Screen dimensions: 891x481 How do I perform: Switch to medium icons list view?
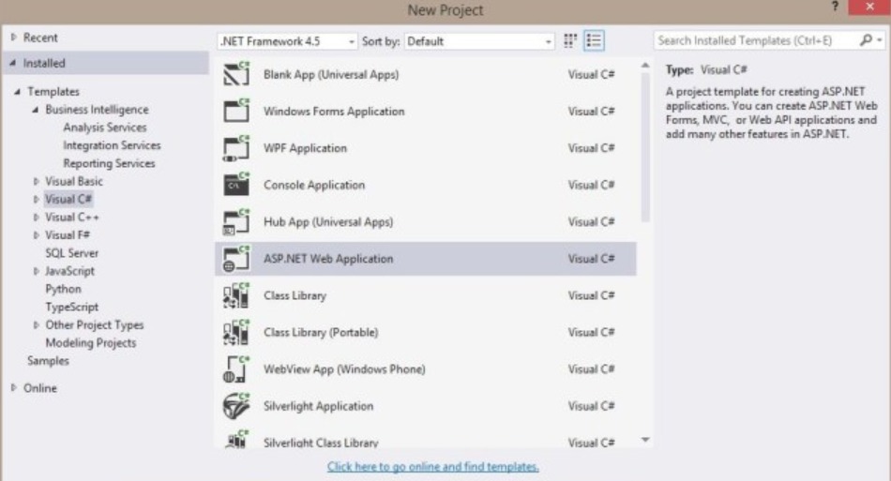pos(594,41)
